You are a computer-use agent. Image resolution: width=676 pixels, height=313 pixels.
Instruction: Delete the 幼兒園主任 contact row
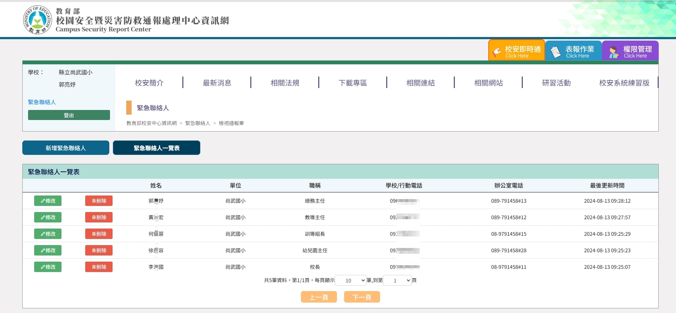tap(99, 250)
